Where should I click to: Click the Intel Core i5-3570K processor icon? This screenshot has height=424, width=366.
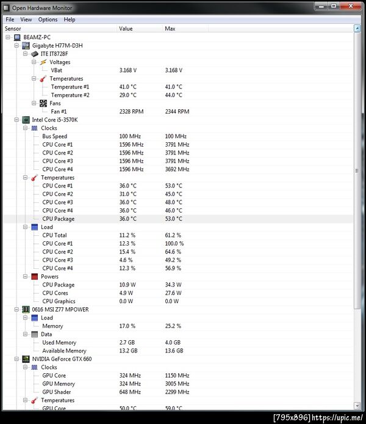pyautogui.click(x=26, y=120)
